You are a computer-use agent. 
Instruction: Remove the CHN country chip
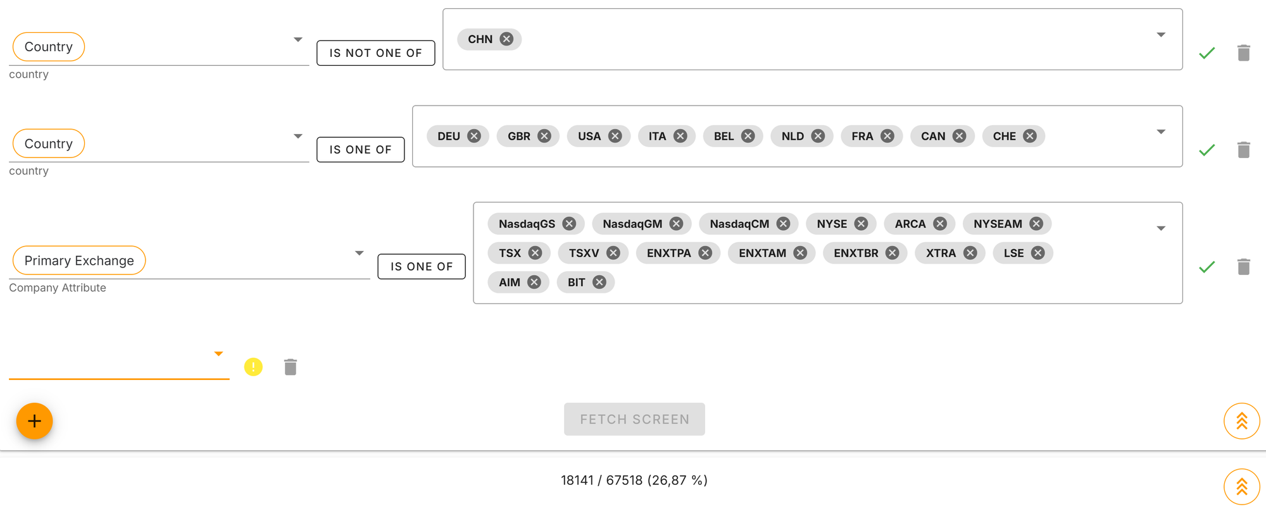[506, 39]
